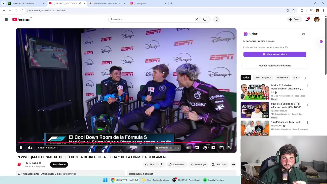The image size is (327, 184).
Task: Open Chrome media controls icon
Action: point(311,10)
